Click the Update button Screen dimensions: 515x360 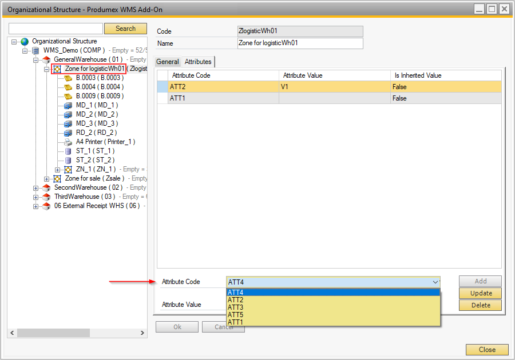(x=480, y=293)
